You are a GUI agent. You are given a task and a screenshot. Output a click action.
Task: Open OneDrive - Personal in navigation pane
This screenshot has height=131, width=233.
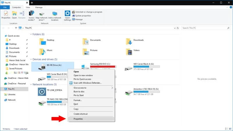pos(17,84)
